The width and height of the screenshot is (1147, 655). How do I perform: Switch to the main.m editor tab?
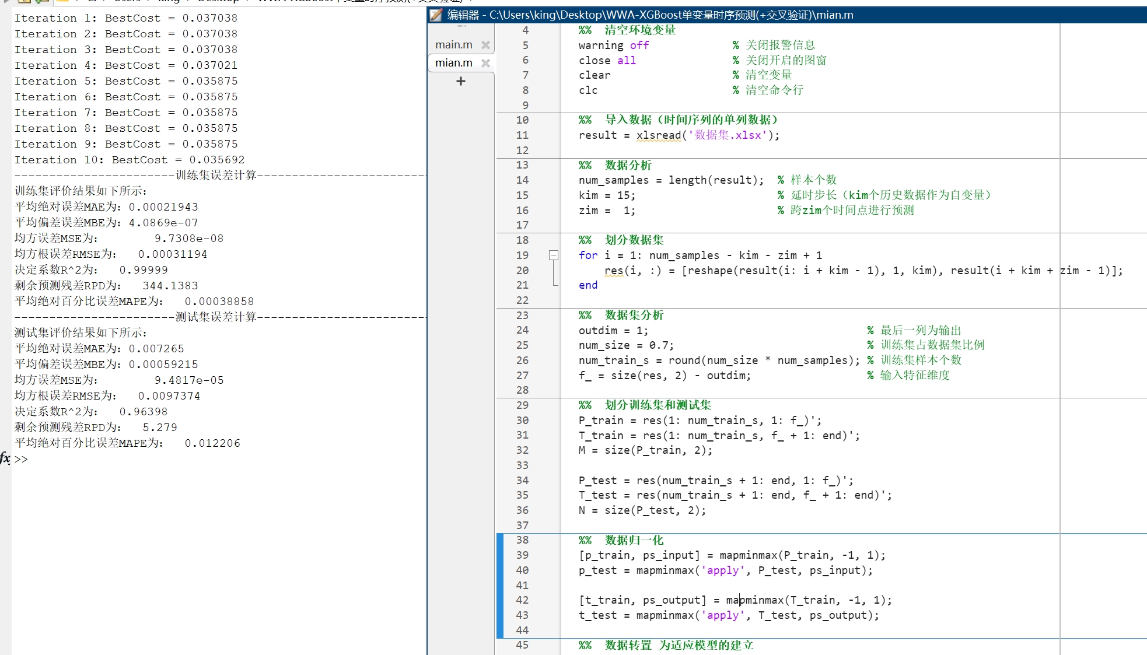(x=453, y=44)
